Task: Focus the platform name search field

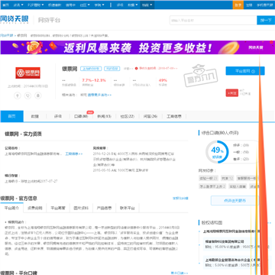Action: point(213,21)
